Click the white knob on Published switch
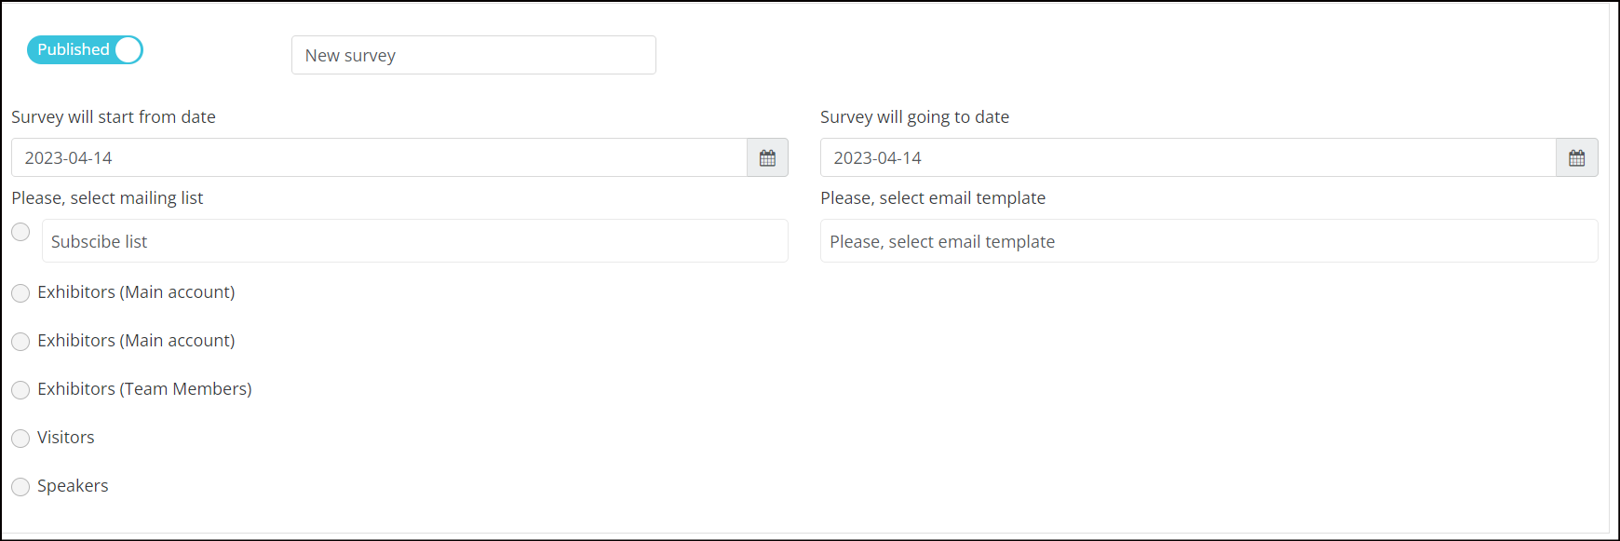Viewport: 1620px width, 541px height. click(128, 49)
